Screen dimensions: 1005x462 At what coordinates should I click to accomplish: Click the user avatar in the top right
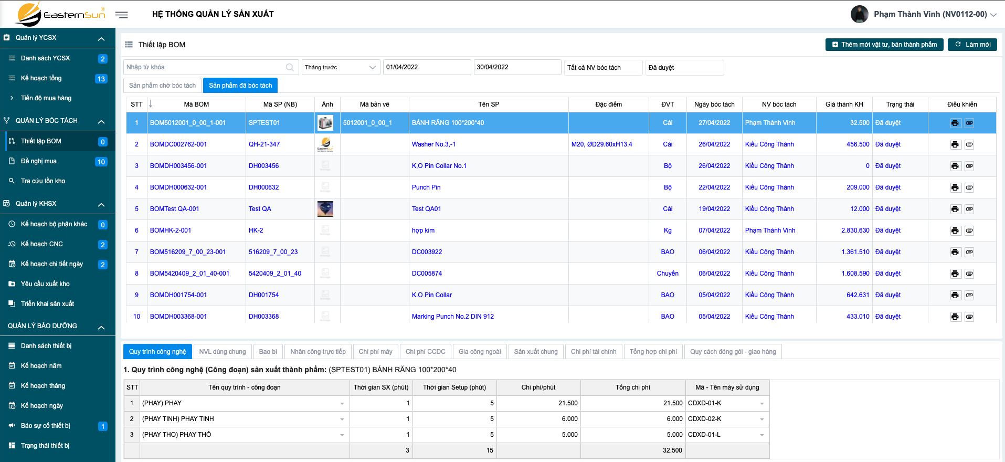(x=859, y=14)
